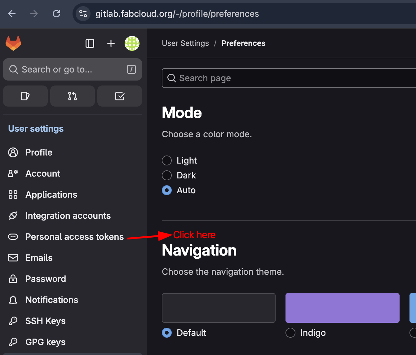Image resolution: width=416 pixels, height=355 pixels.
Task: Click the User settings sidebar heading
Action: point(36,129)
